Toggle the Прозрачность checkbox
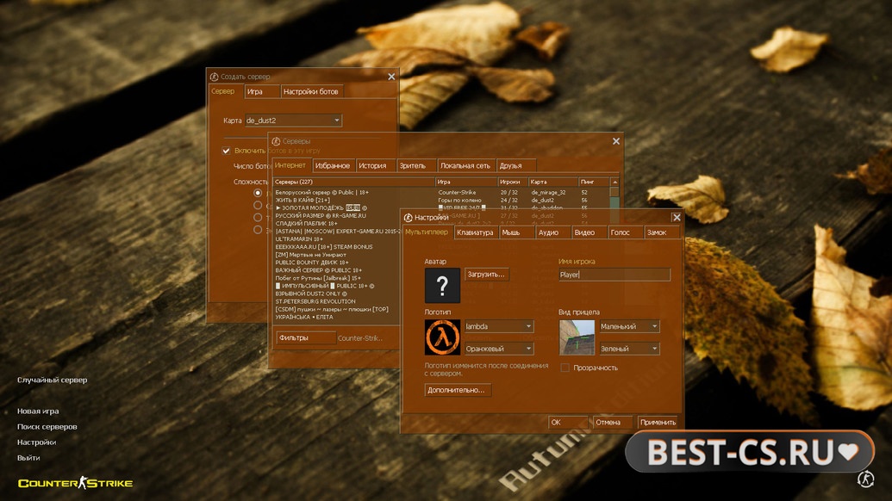Image resolution: width=892 pixels, height=501 pixels. (x=565, y=368)
